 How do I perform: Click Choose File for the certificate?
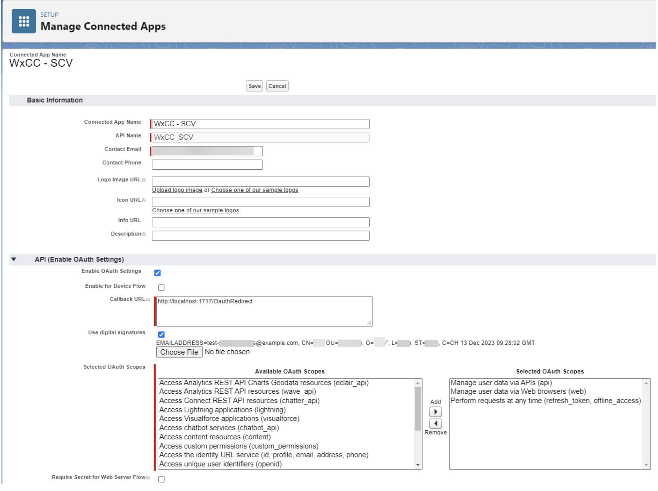[x=180, y=353]
